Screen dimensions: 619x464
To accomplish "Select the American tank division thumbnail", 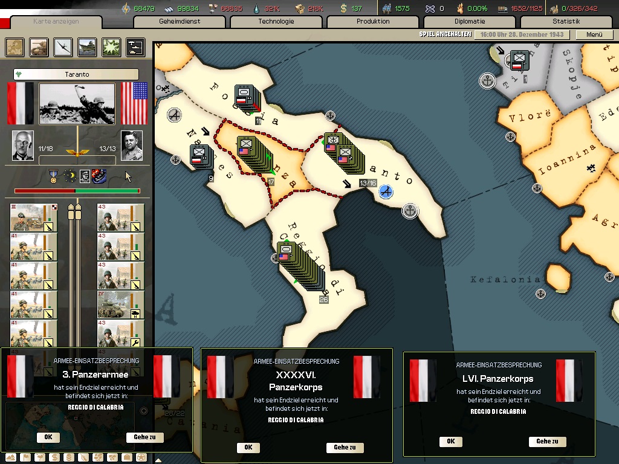I will coord(121,304).
